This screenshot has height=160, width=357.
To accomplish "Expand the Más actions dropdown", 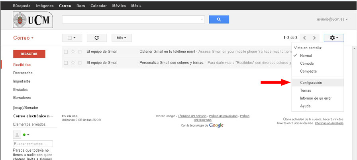I will tap(122, 38).
